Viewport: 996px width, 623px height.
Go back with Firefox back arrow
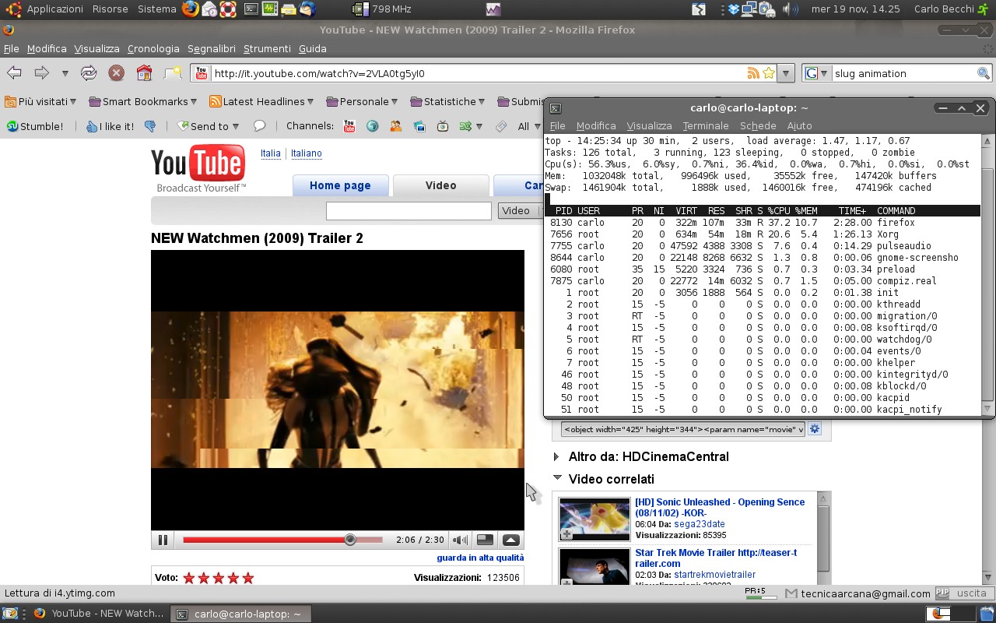click(14, 73)
